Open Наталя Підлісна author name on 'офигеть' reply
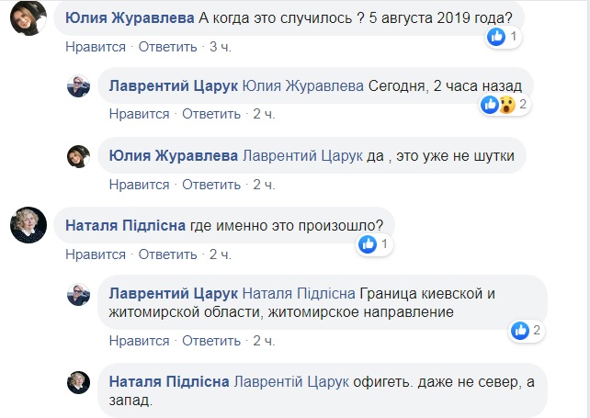 click(170, 381)
